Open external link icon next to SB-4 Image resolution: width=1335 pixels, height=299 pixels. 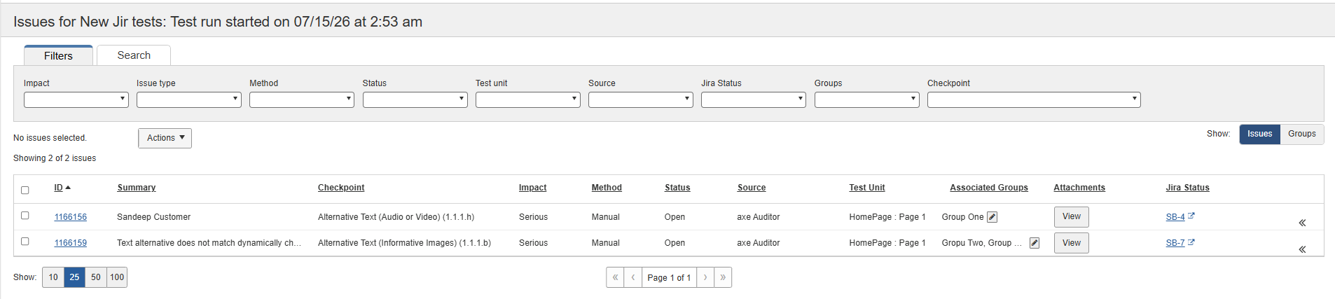[x=1191, y=216]
